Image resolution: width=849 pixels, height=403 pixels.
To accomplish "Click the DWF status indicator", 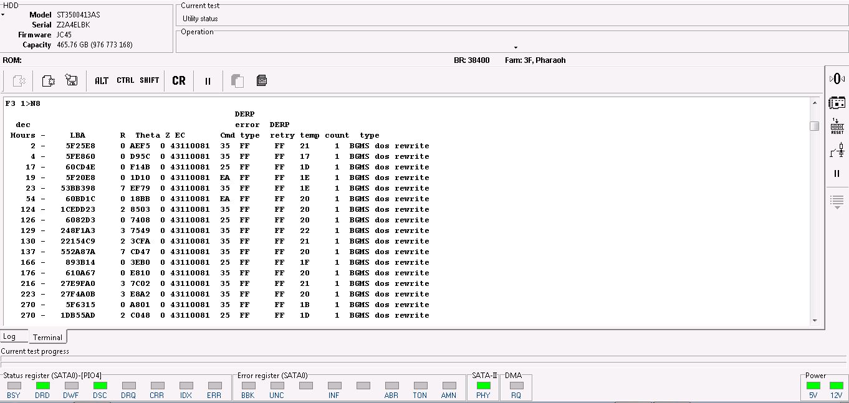I will [71, 386].
